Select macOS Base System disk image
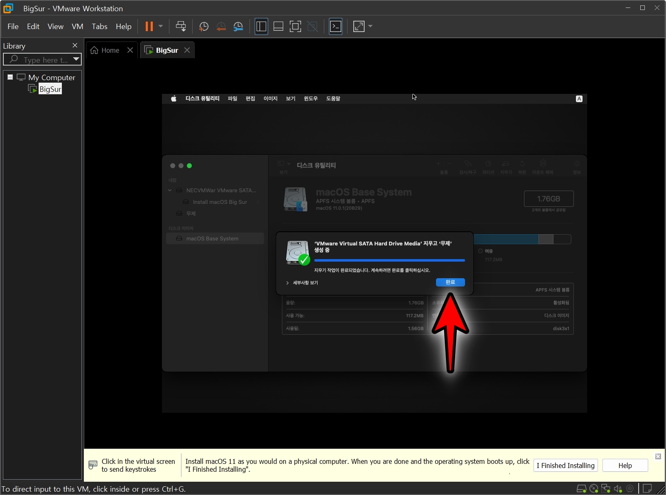The width and height of the screenshot is (666, 495). point(215,238)
